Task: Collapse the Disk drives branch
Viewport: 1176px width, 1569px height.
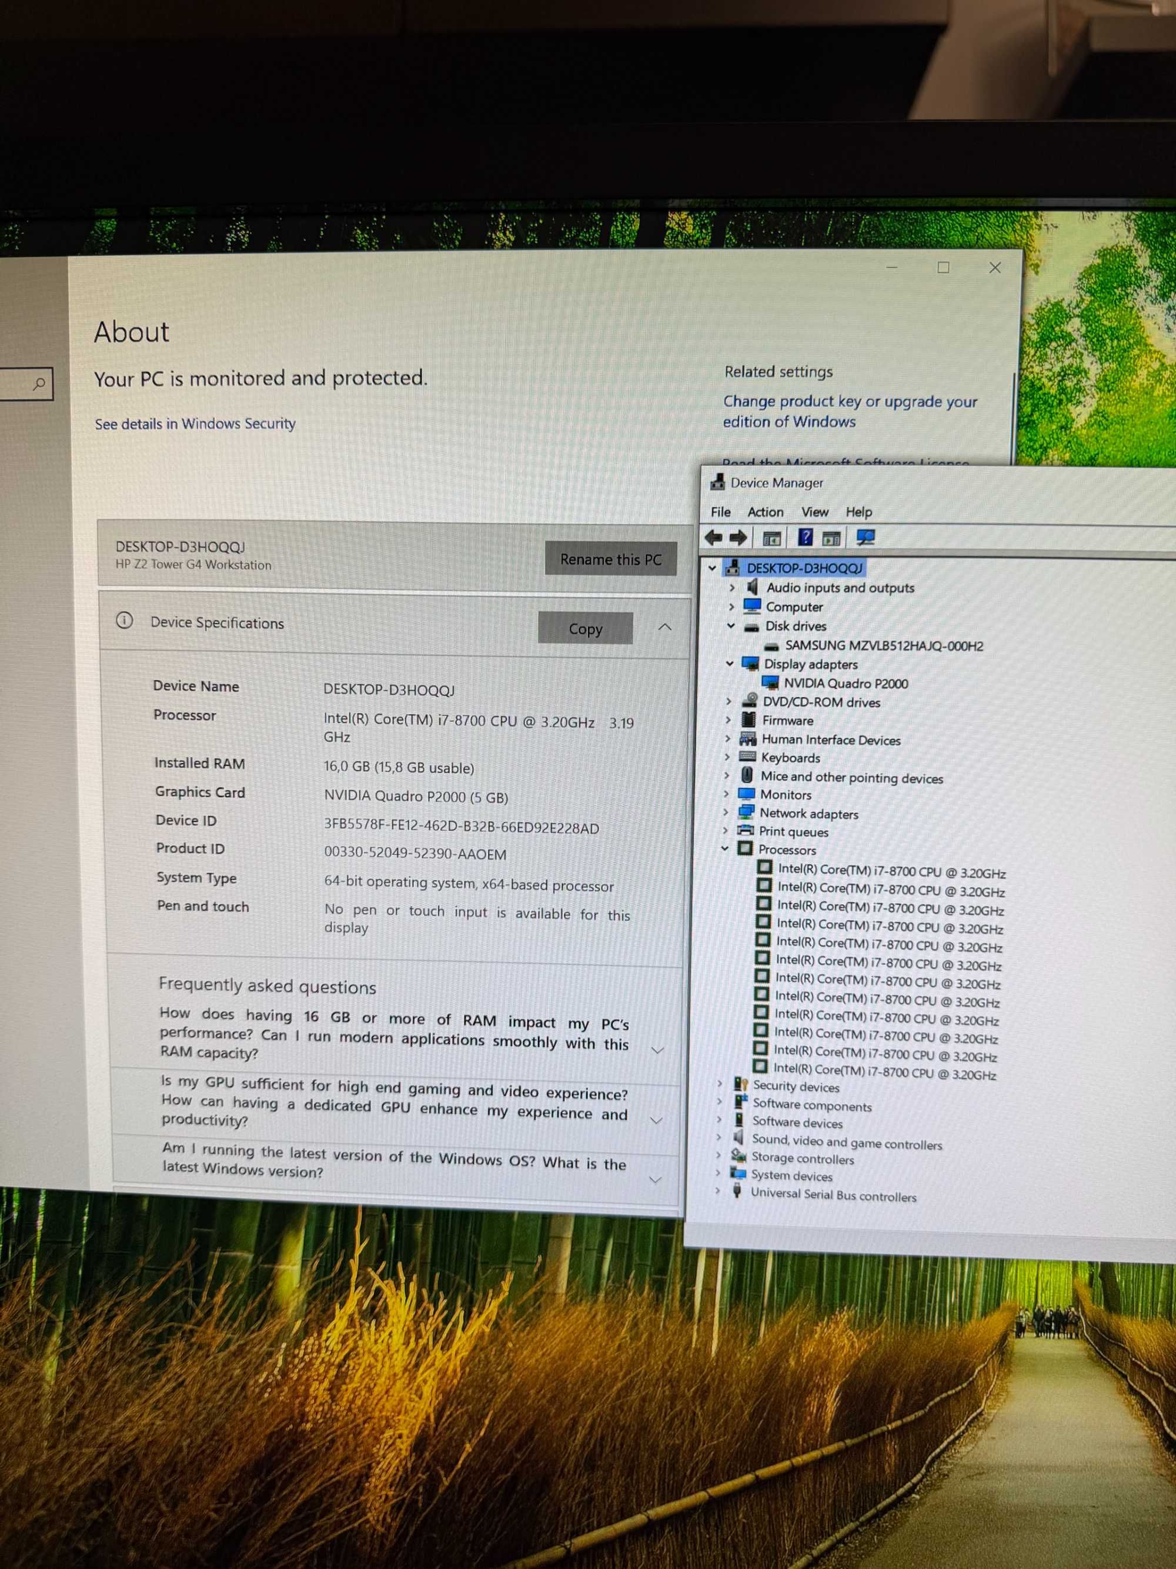Action: point(731,625)
